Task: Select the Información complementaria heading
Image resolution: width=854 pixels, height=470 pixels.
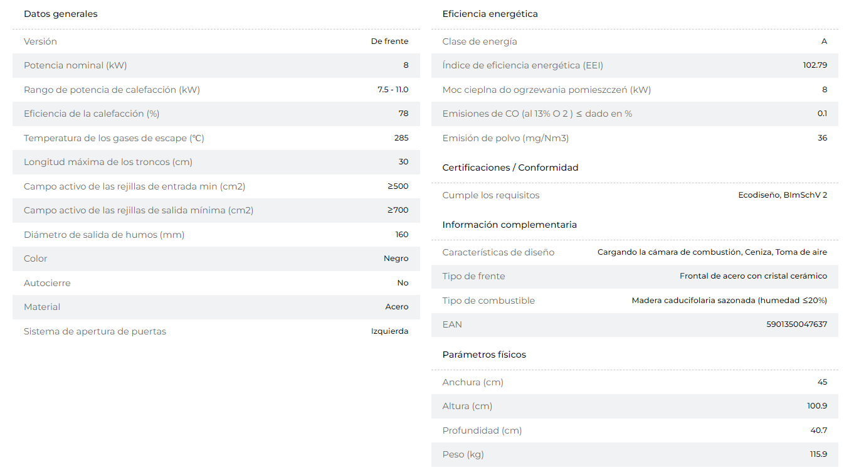Action: point(510,225)
